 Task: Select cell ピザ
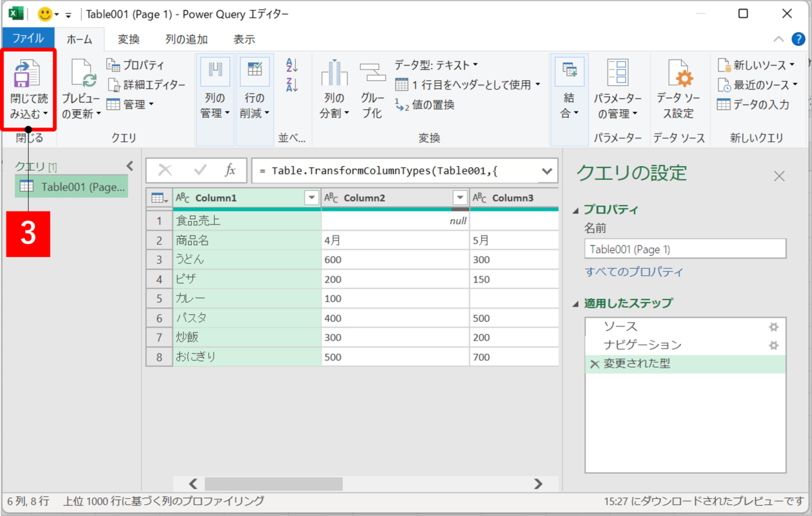pyautogui.click(x=247, y=279)
